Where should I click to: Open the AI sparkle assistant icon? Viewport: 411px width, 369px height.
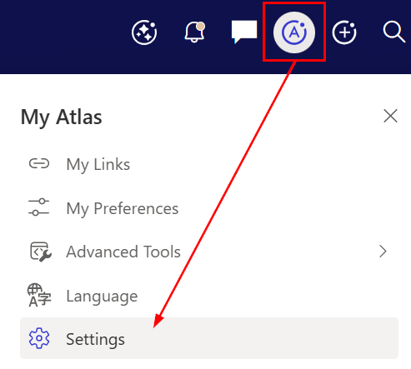(144, 32)
